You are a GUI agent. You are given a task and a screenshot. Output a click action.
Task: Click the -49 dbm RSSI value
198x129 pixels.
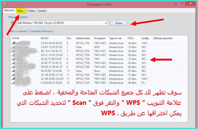pyautogui.click(x=132, y=43)
